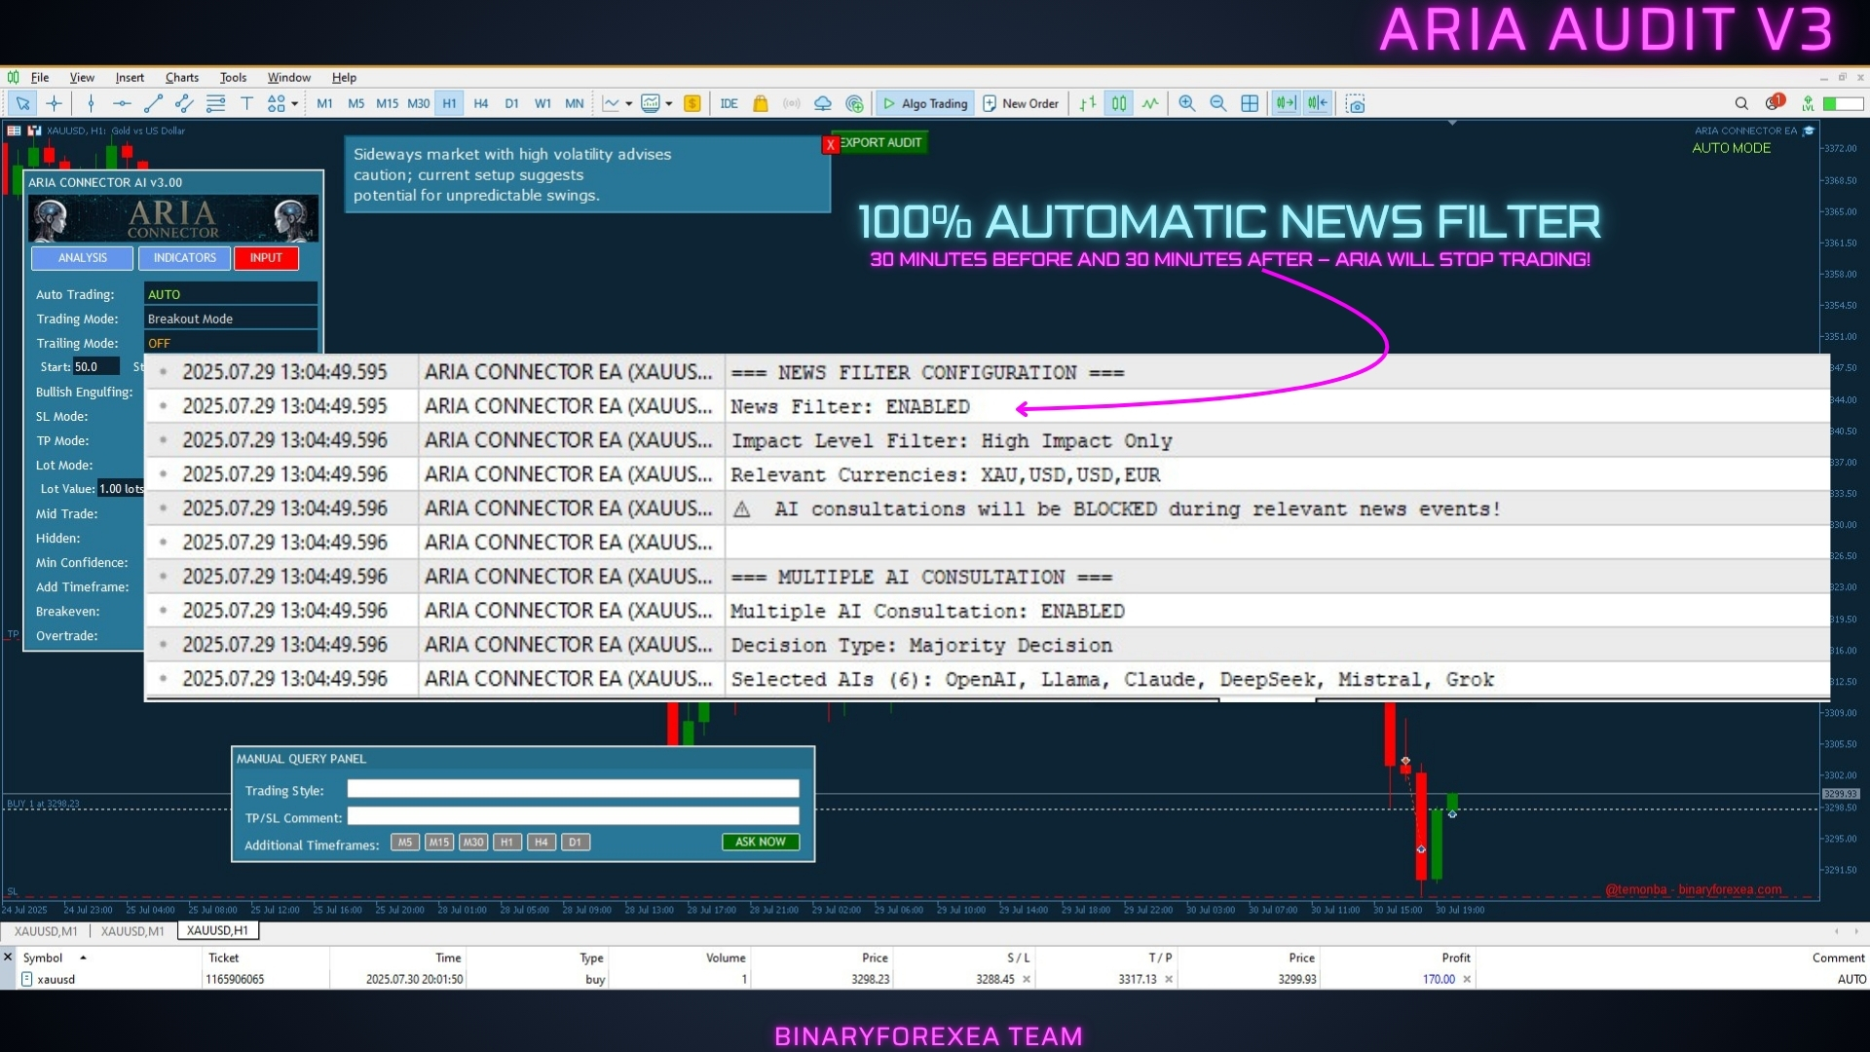Switch to bar chart display
Viewport: 1870px width, 1052px height.
[x=1088, y=103]
